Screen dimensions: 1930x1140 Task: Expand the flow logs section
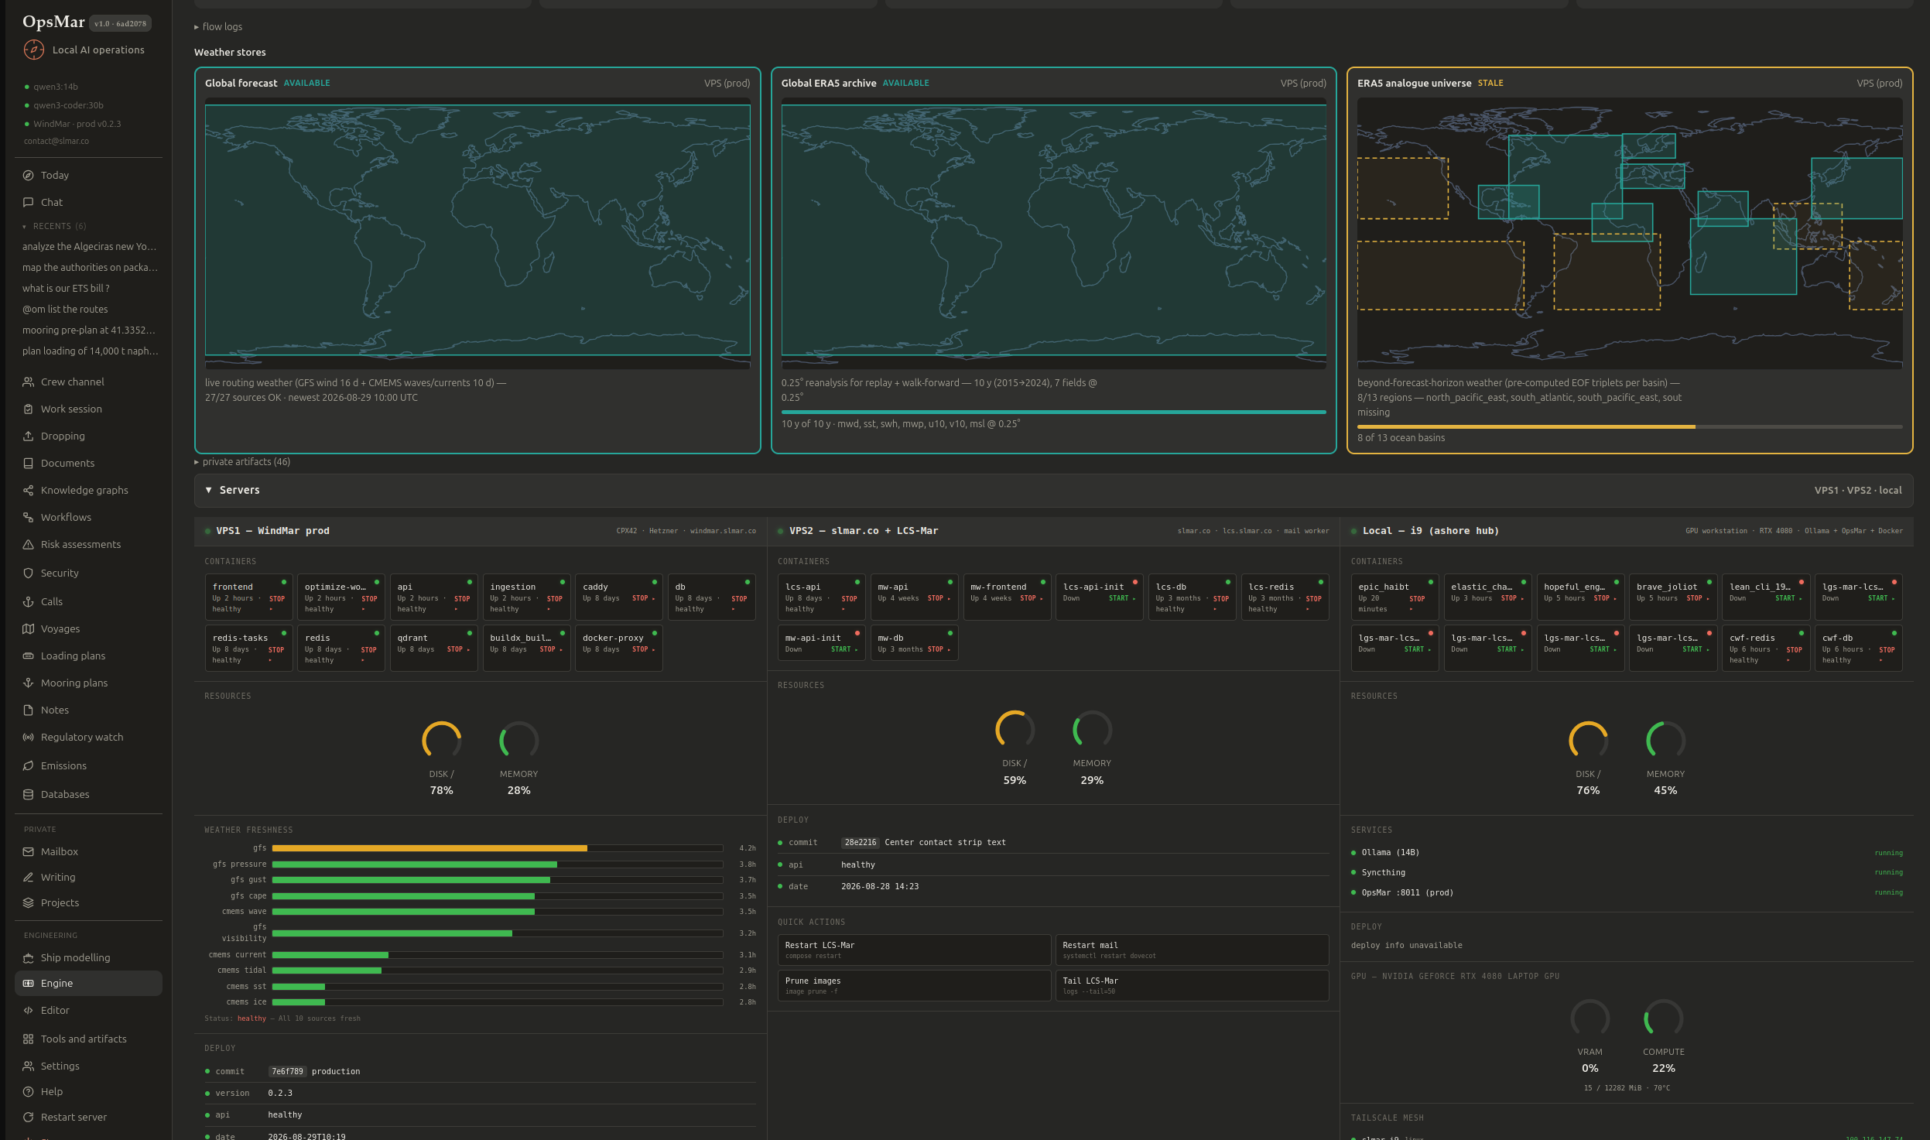218,27
